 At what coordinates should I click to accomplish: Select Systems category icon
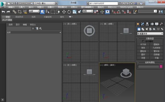click(162, 29)
